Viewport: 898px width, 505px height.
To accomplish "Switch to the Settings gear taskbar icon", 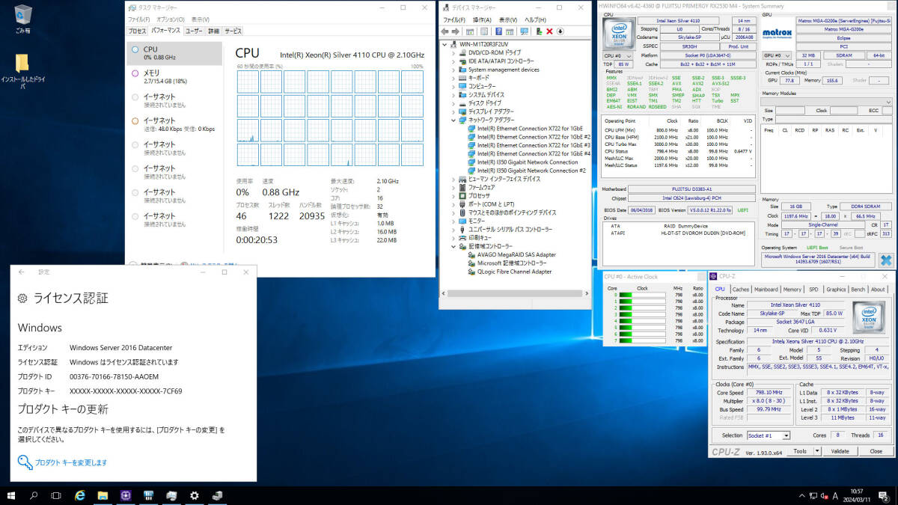I will 195,495.
